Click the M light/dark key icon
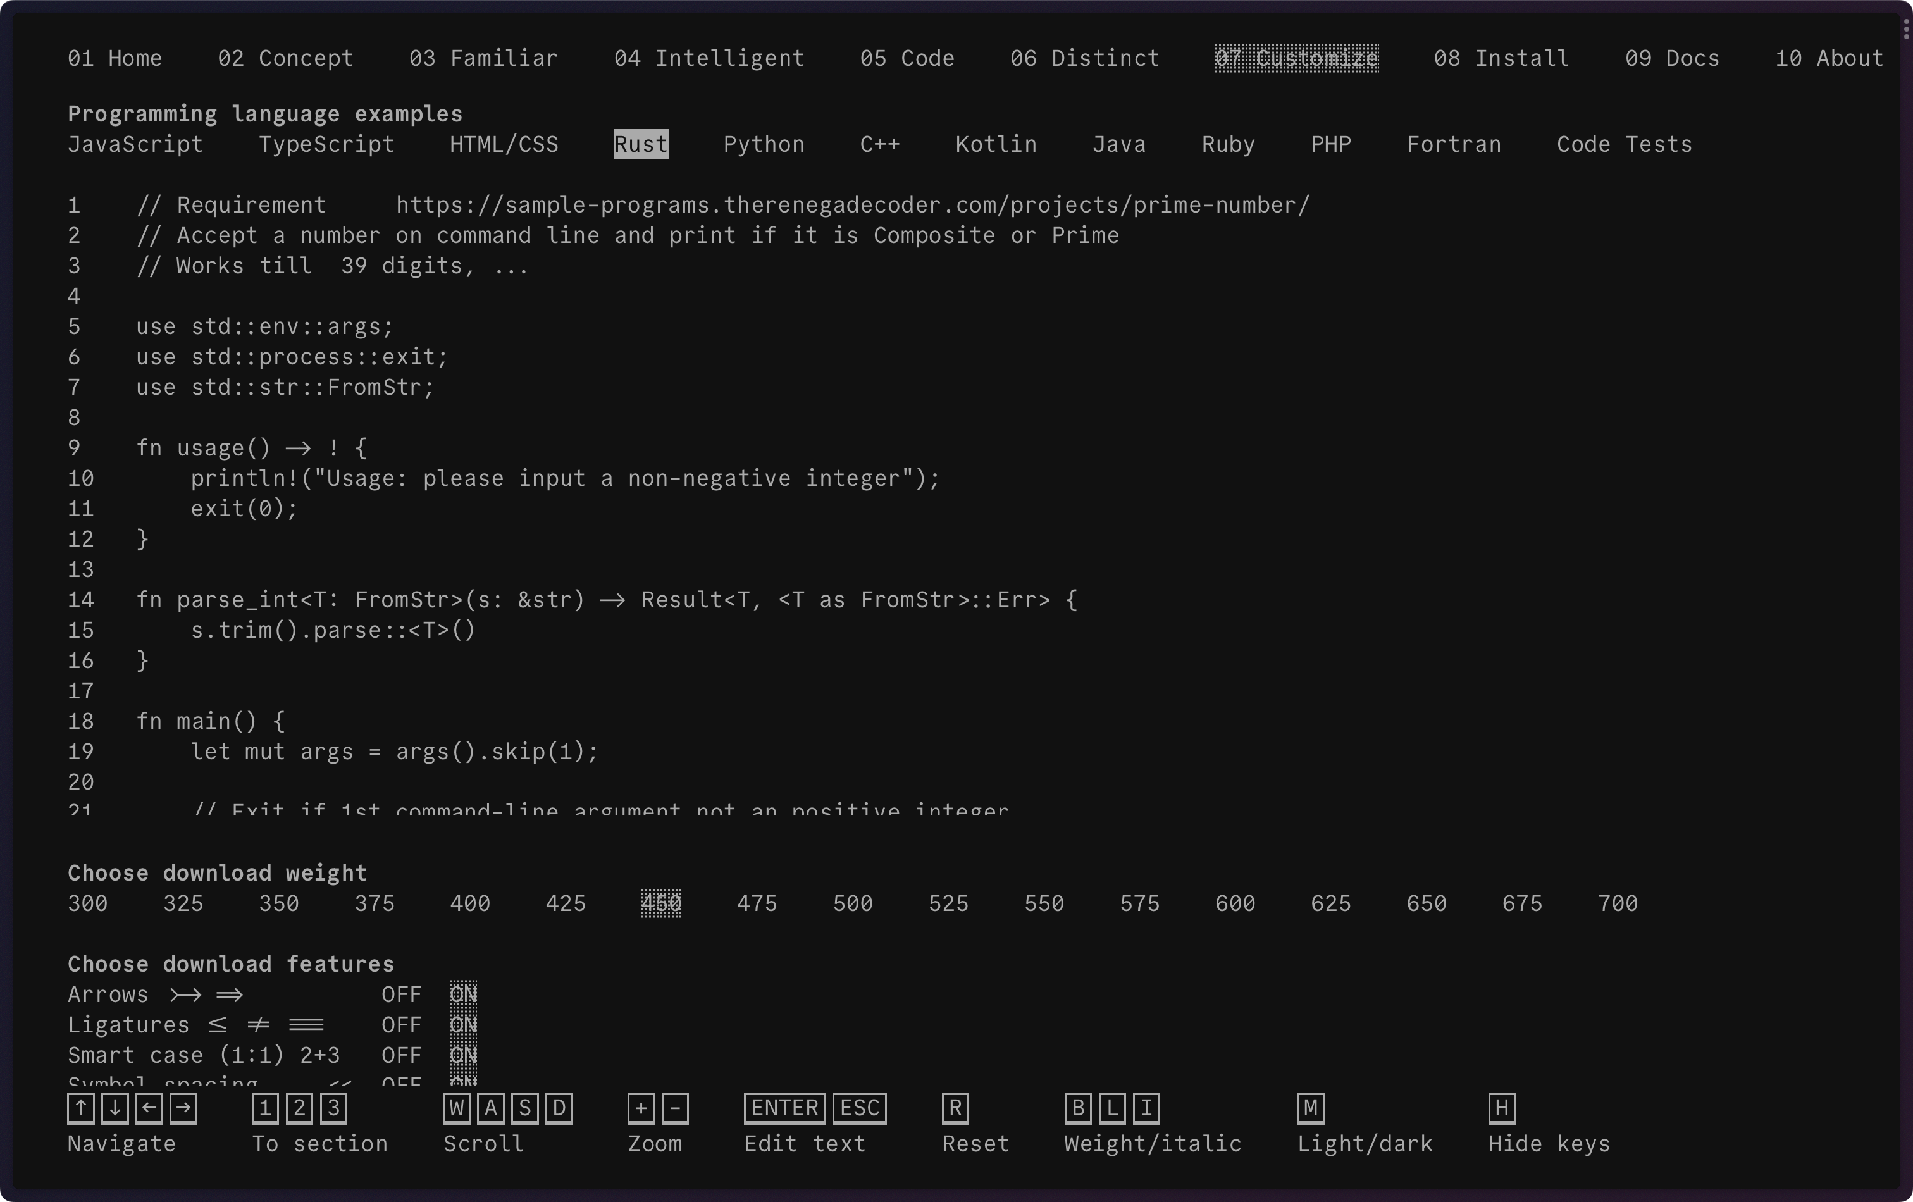The height and width of the screenshot is (1202, 1913). pyautogui.click(x=1310, y=1108)
